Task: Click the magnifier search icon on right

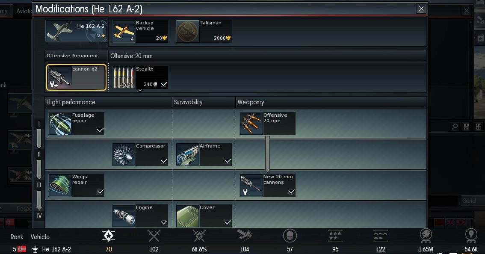Action: pyautogui.click(x=455, y=126)
